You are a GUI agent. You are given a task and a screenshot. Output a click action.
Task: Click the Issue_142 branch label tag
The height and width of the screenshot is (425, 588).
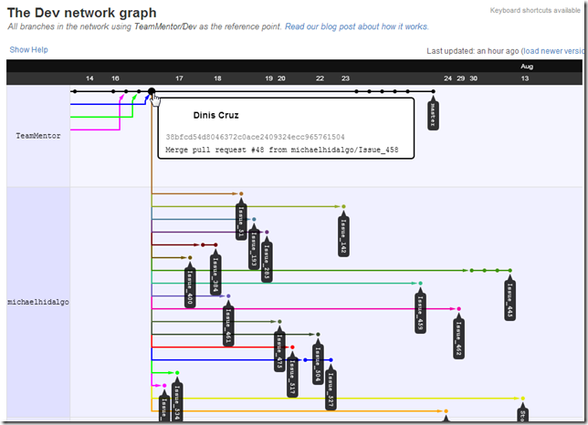tap(343, 234)
